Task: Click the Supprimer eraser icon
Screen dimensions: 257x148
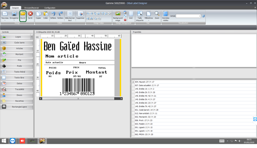Action: click(80, 14)
